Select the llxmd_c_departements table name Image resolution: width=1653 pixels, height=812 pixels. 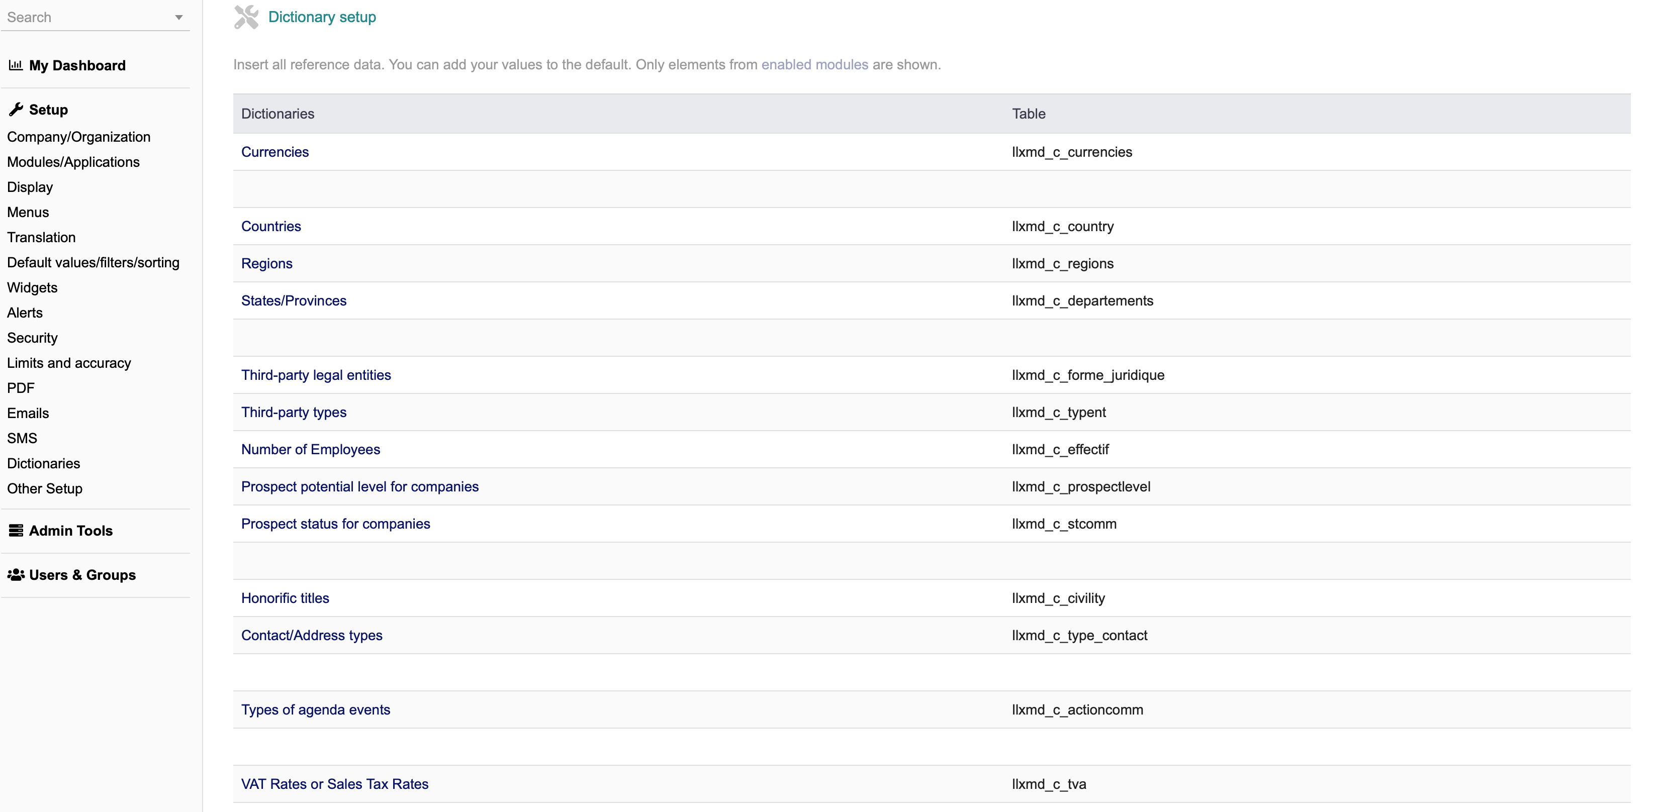(x=1082, y=300)
